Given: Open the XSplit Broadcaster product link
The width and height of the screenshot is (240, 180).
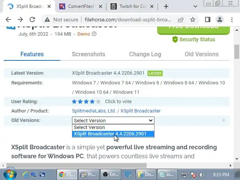Looking at the screenshot, I should (x=140, y=111).
